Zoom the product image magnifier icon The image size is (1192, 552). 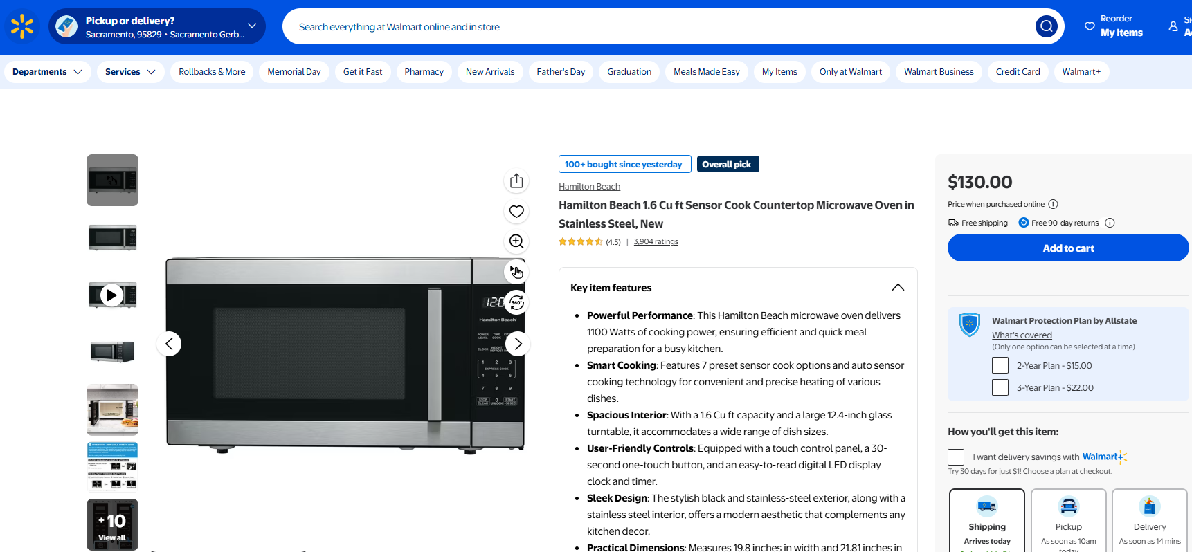[516, 241]
